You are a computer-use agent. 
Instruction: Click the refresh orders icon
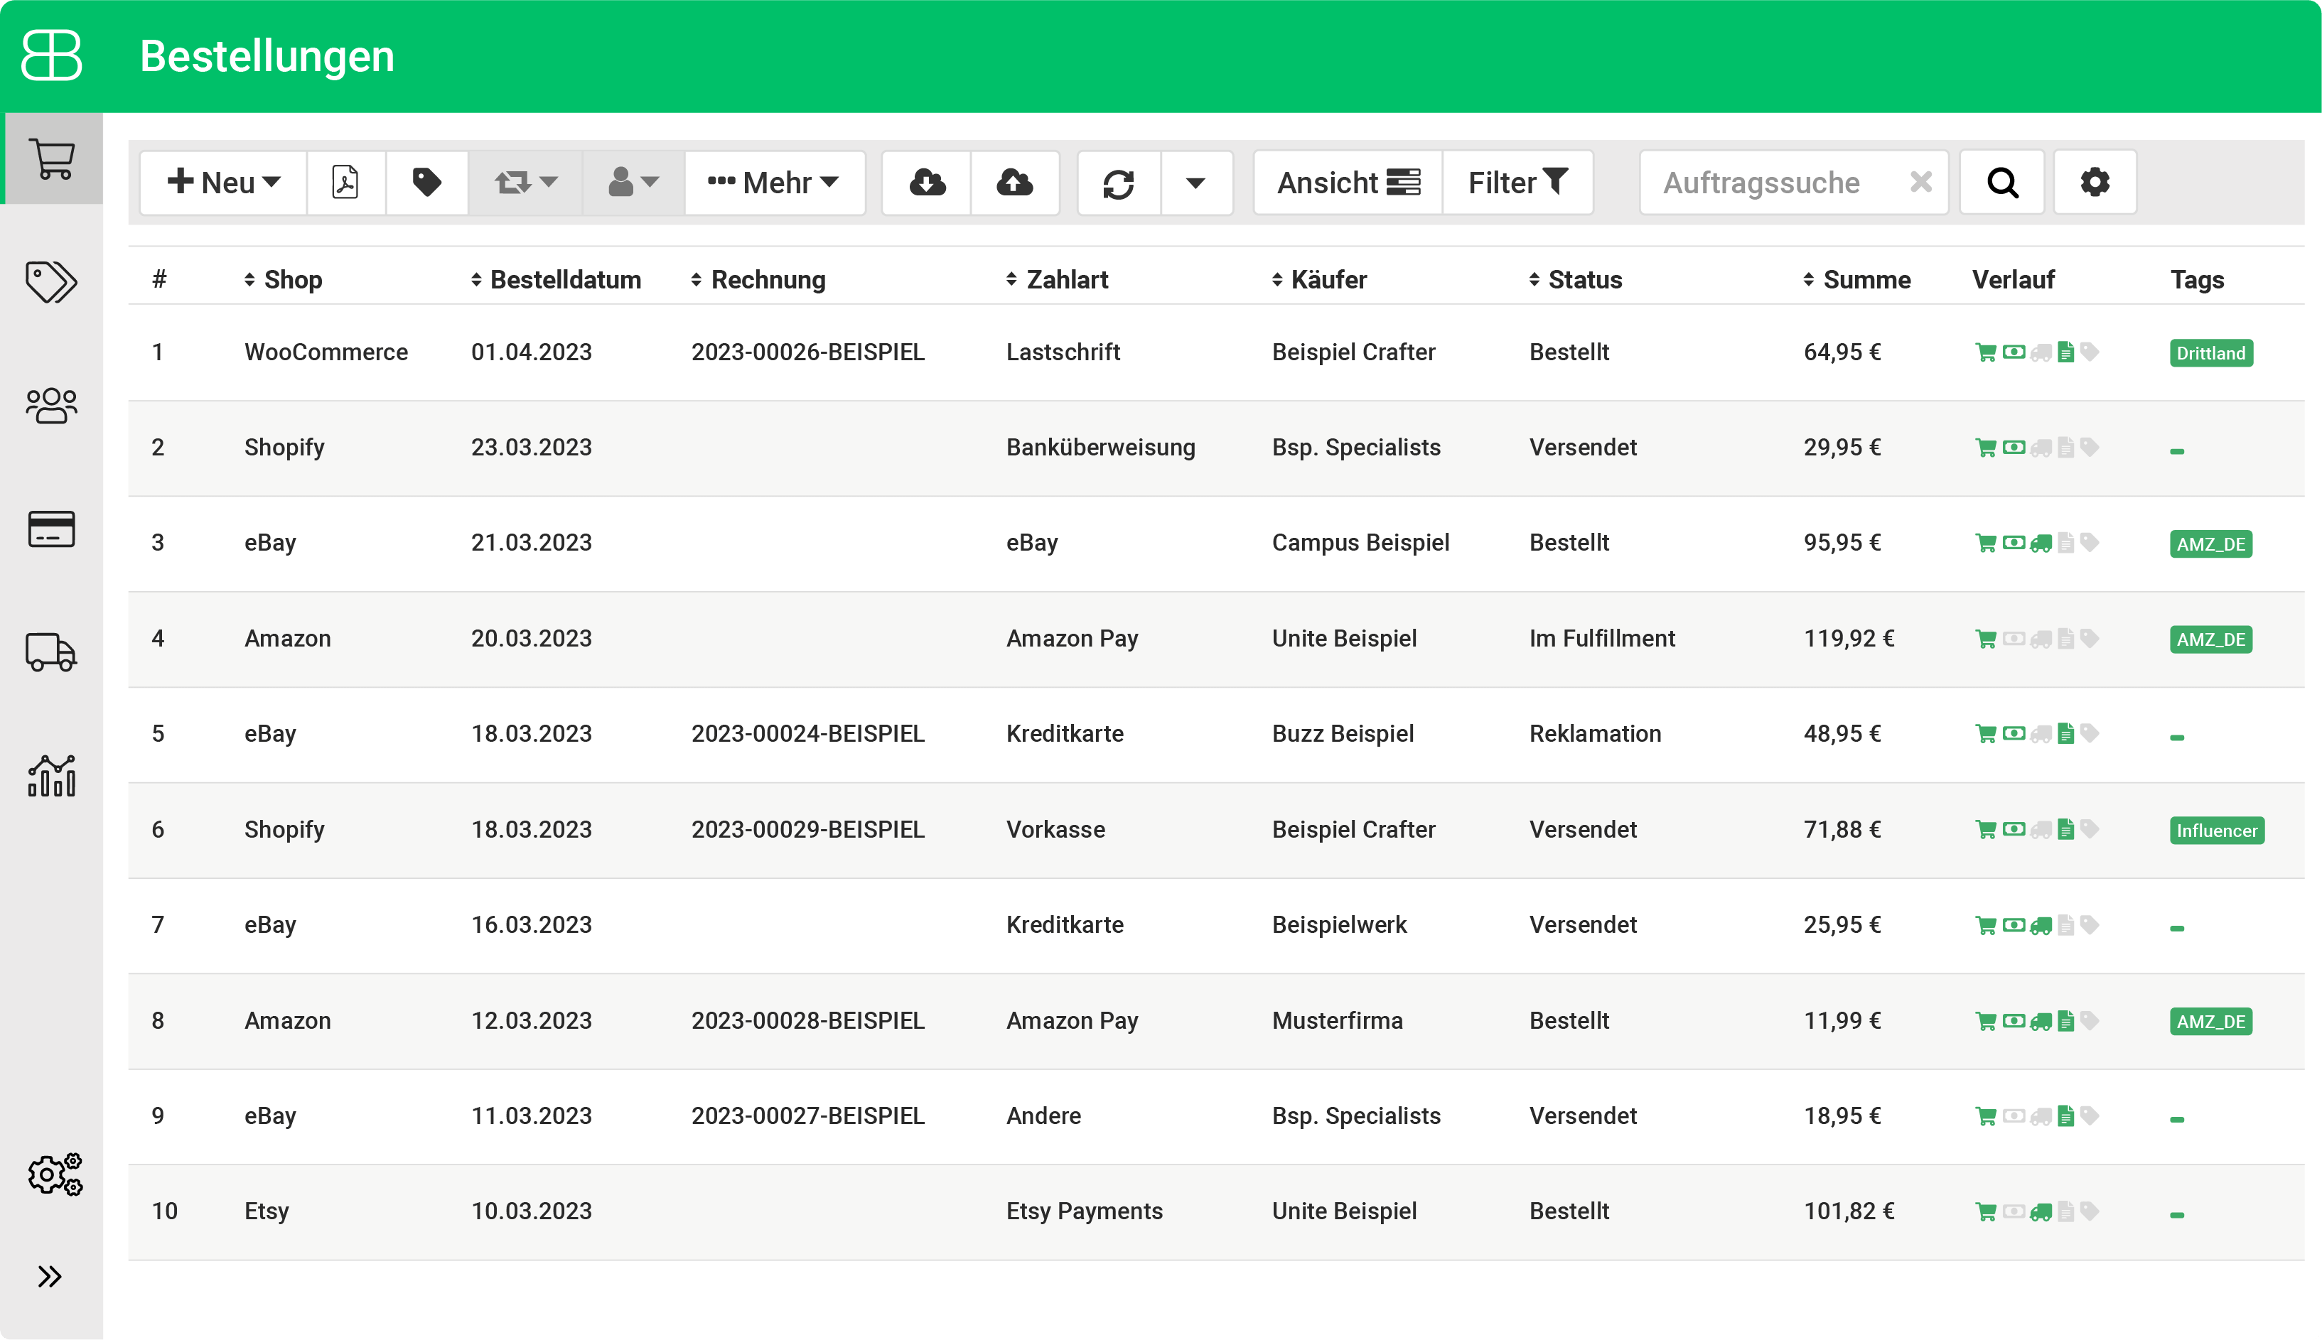(x=1118, y=182)
